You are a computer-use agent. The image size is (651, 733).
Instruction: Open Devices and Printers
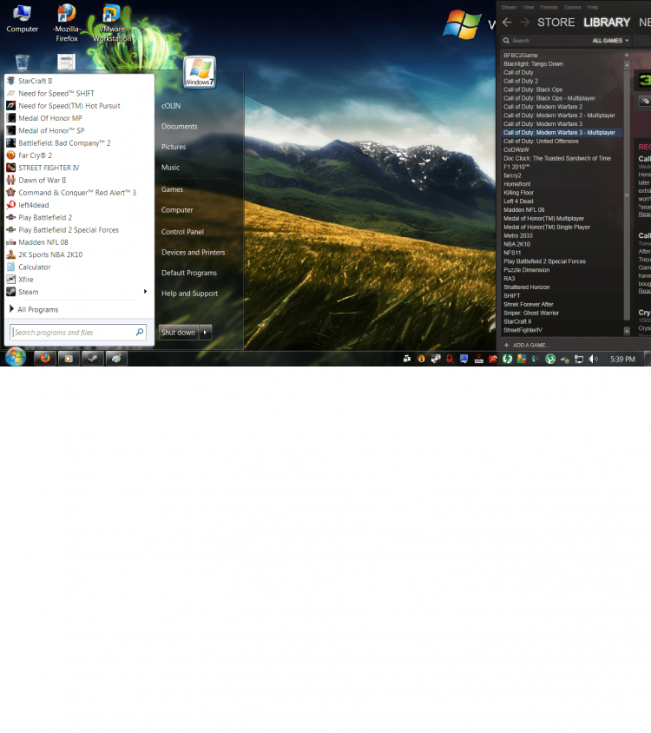click(193, 253)
